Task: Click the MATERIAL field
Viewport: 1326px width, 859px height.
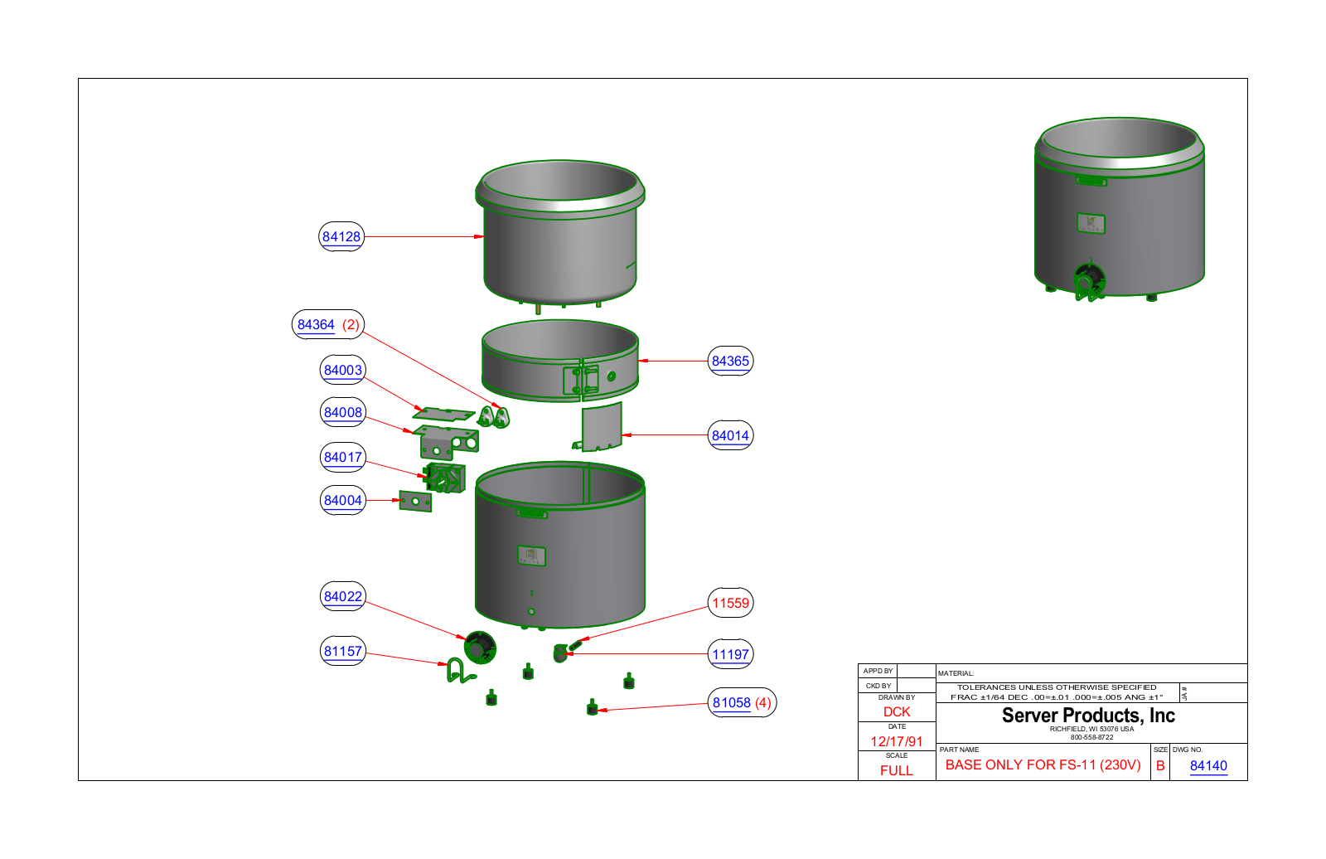Action: point(1091,673)
